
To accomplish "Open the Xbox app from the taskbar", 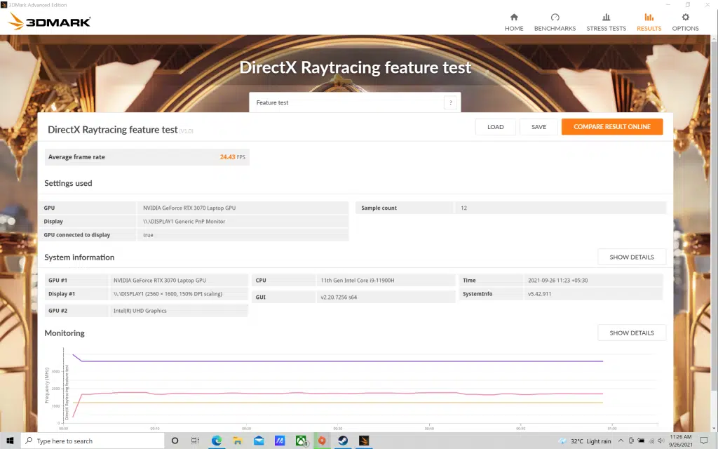I will [x=301, y=441].
